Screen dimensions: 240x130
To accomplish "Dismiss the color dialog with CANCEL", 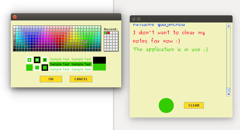I will (81, 79).
